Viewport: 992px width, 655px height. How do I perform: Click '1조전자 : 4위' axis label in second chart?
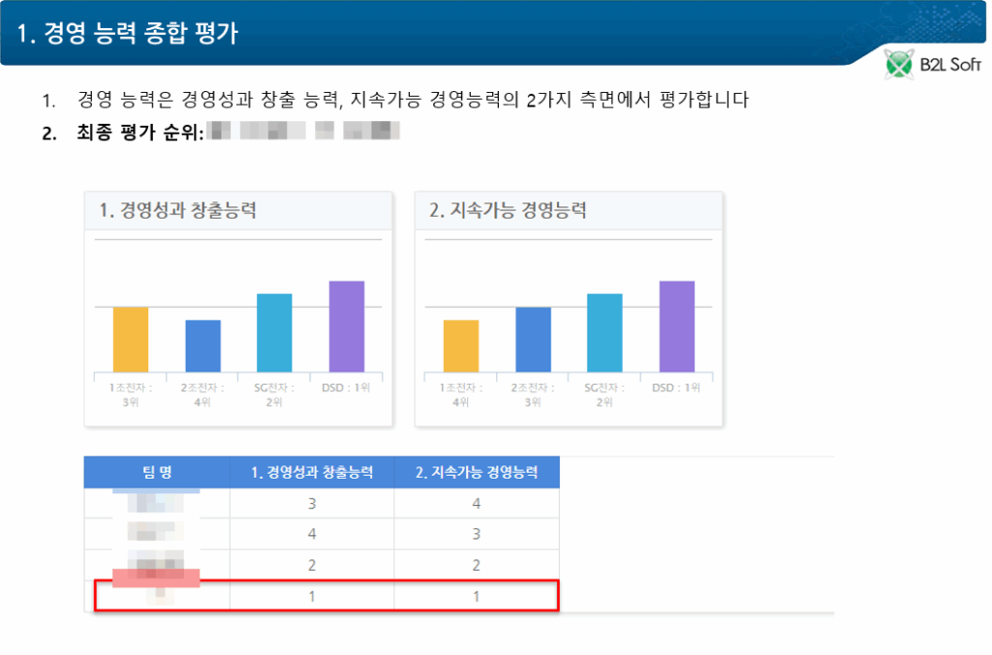(461, 394)
